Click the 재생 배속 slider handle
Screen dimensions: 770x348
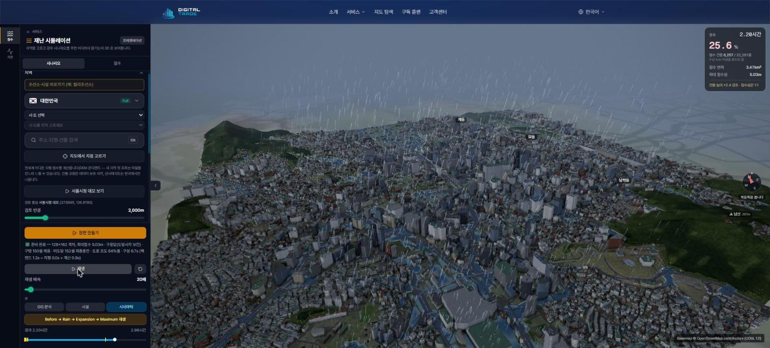click(30, 290)
